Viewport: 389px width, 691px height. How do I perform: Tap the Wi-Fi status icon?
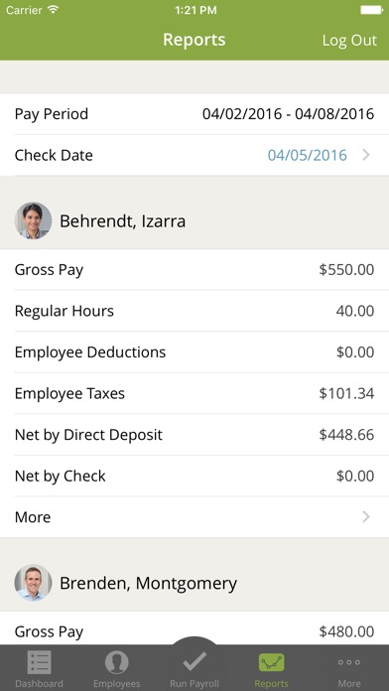tap(54, 10)
